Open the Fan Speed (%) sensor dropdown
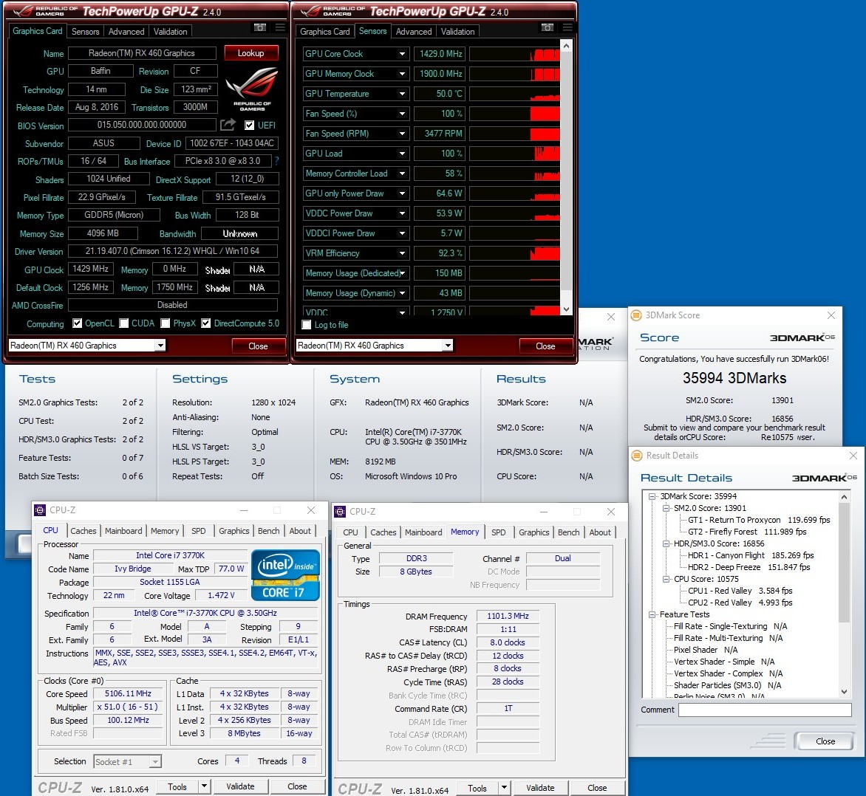This screenshot has height=796, width=866. tap(403, 114)
